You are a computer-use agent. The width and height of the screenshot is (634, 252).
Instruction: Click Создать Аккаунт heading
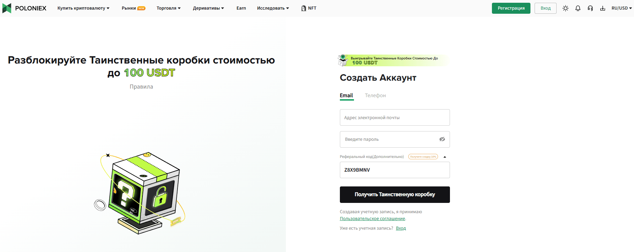pyautogui.click(x=378, y=78)
